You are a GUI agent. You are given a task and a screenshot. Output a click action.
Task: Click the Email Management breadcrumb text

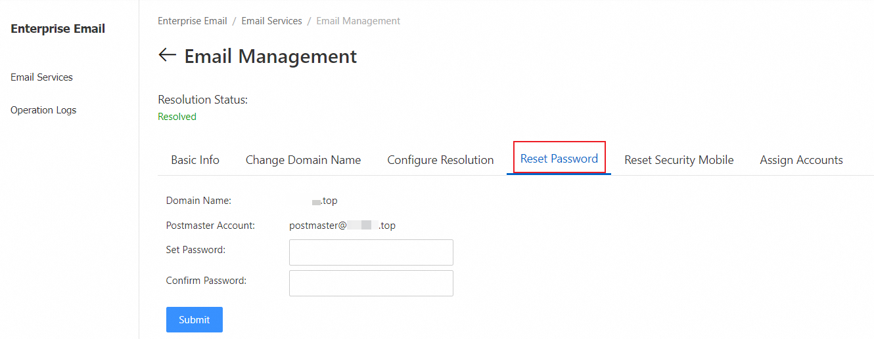click(x=358, y=21)
